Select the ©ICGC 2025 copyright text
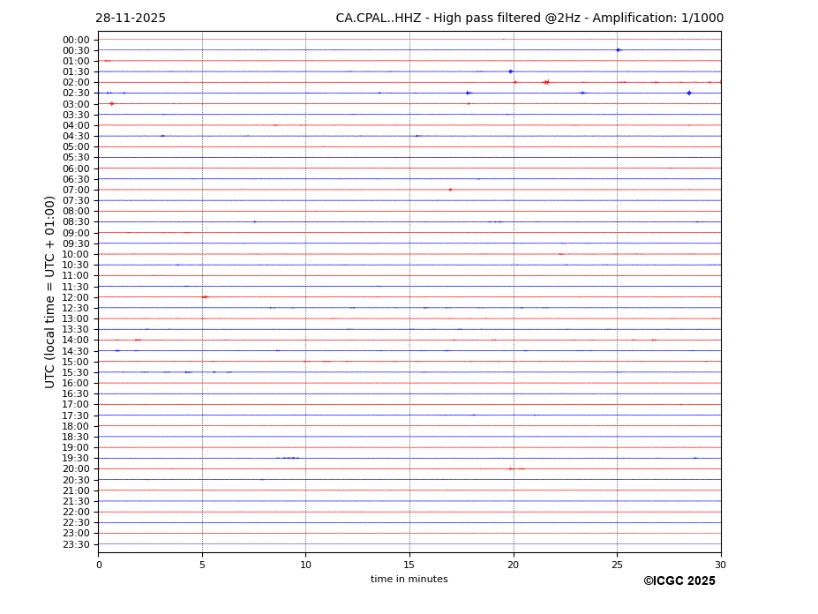Viewport: 818px width, 614px height. (679, 581)
